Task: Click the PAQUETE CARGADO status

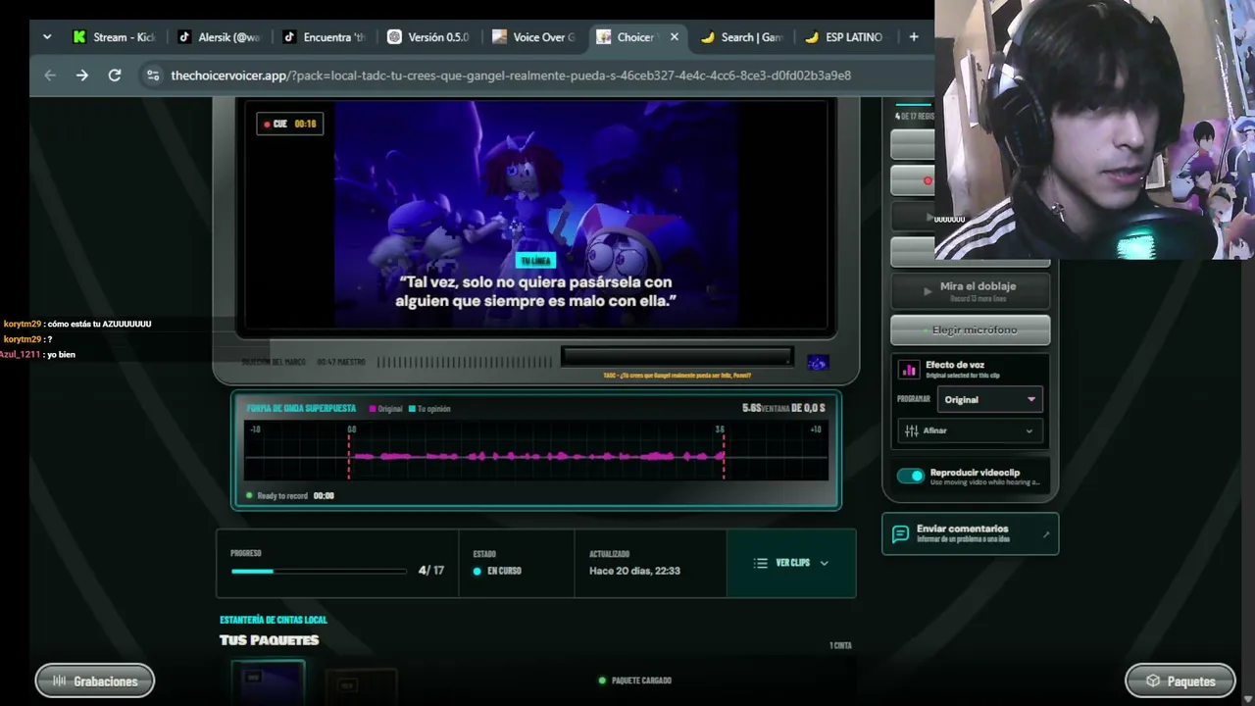Action: [634, 681]
